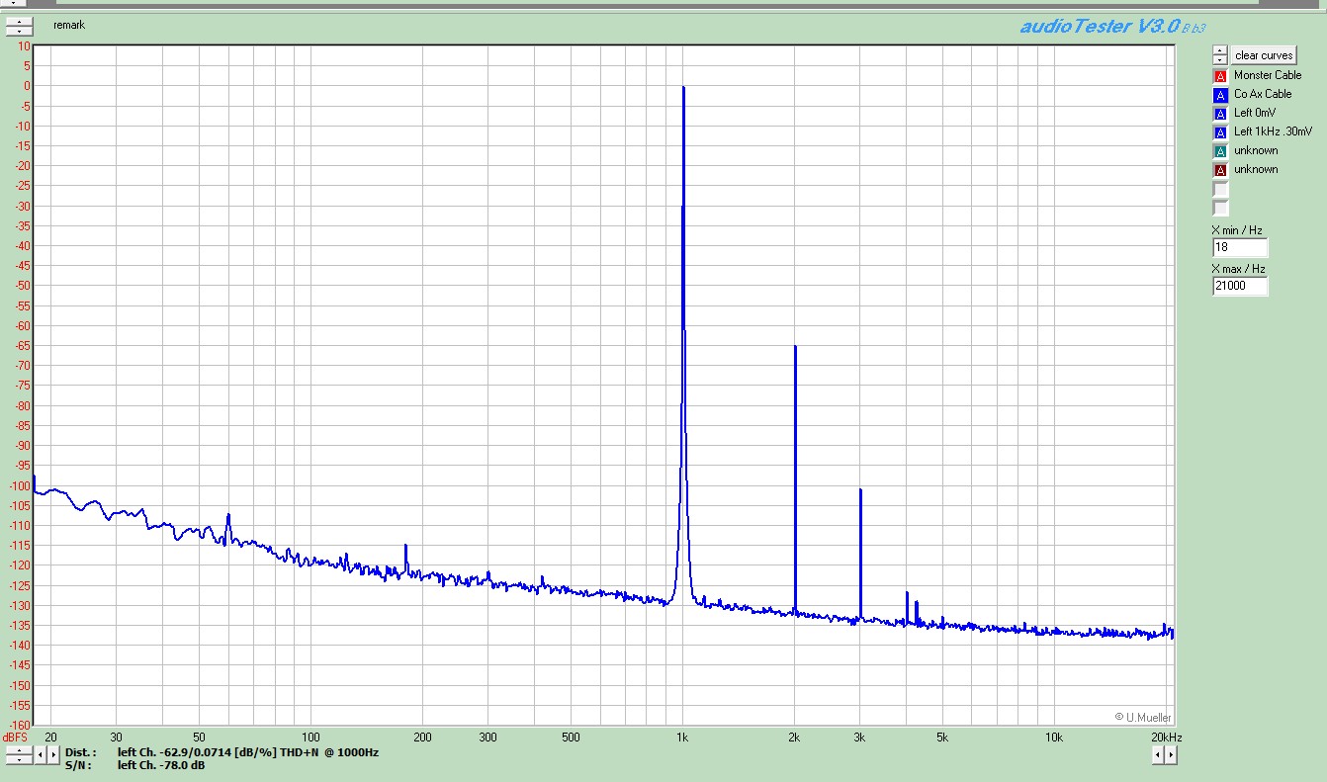Click the dBFS axis unit label
This screenshot has width=1327, height=782.
(x=15, y=738)
